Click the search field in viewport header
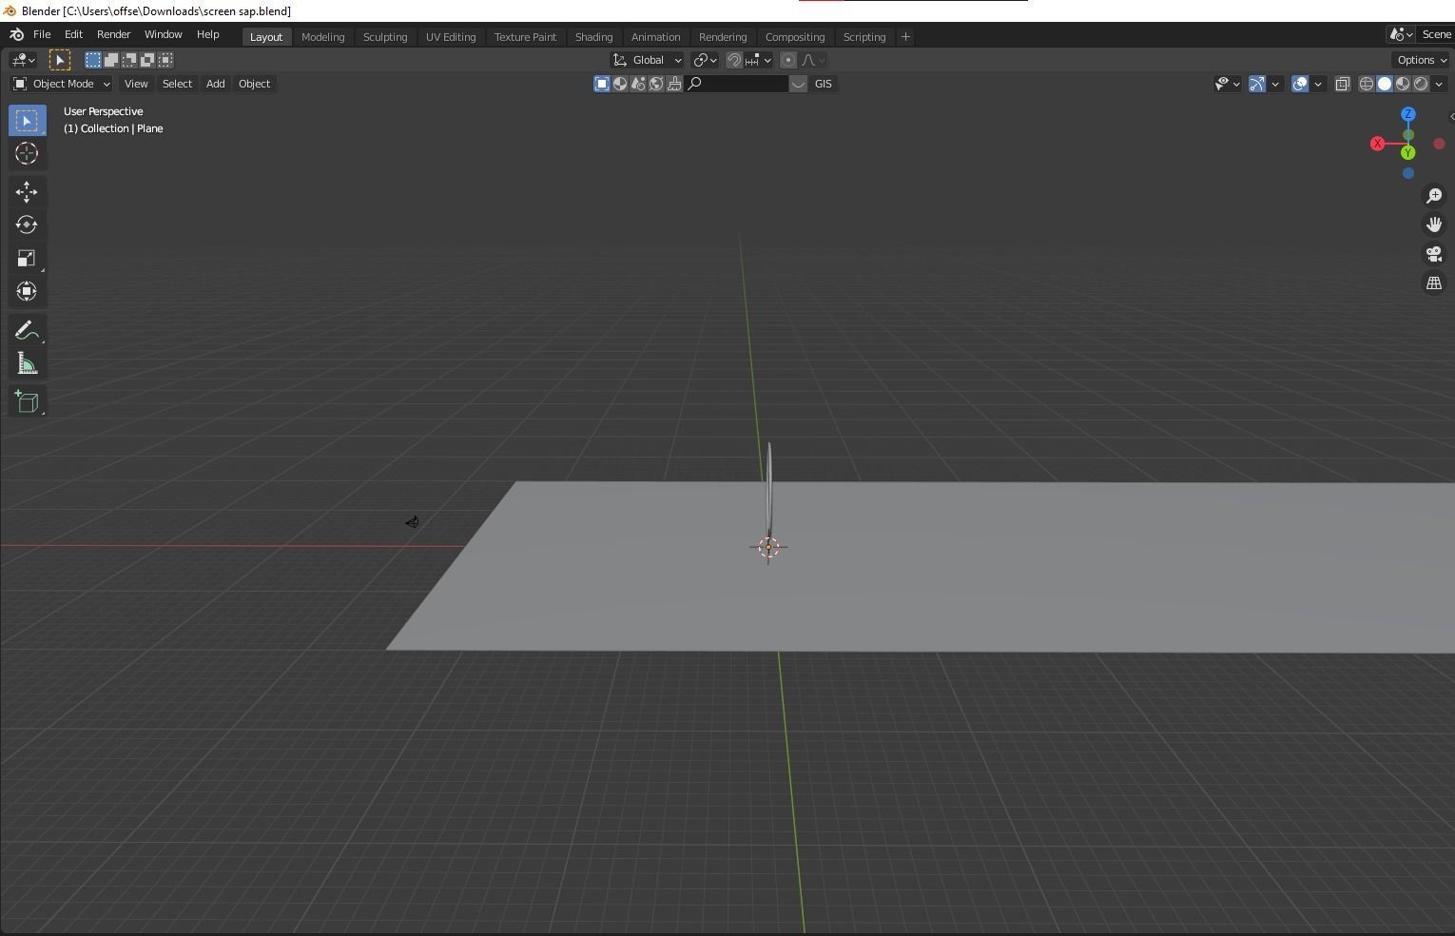 pyautogui.click(x=737, y=84)
